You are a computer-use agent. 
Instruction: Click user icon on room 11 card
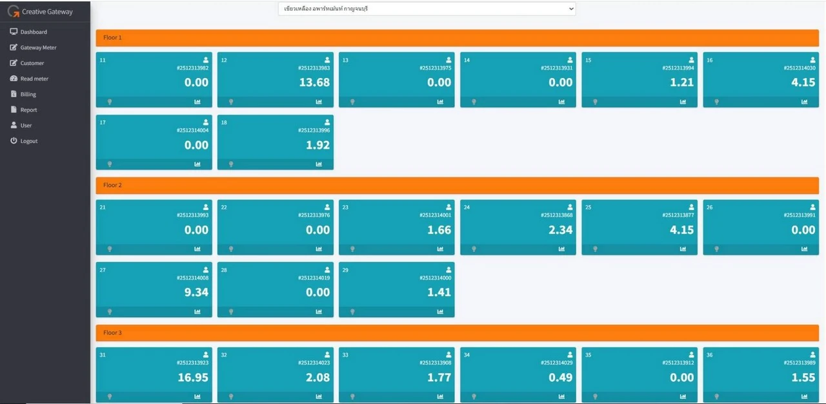[206, 60]
